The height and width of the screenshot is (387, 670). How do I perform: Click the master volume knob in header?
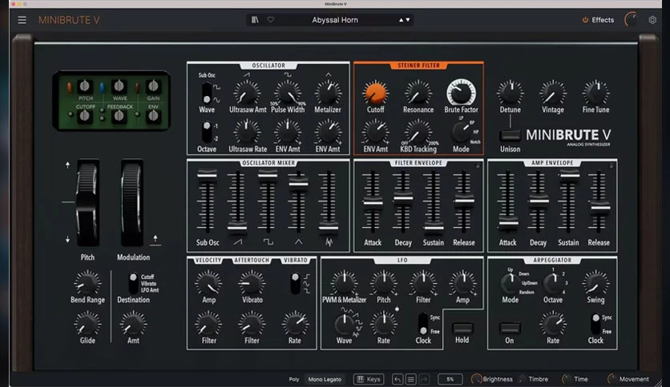(x=631, y=20)
